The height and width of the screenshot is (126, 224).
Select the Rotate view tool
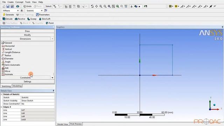92,6
